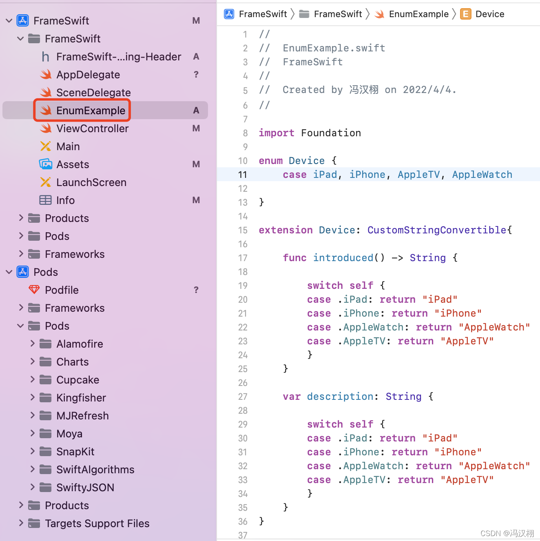Expand the Kingfisher pod folder
Viewport: 540px width, 541px height.
tap(32, 397)
